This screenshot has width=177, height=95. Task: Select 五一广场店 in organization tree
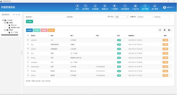pyautogui.click(x=14, y=33)
